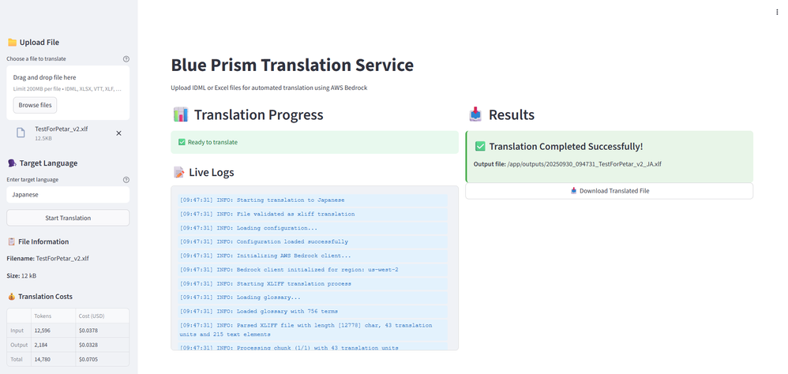The height and width of the screenshot is (374, 788).
Task: Click the help icon beside file chooser
Action: pyautogui.click(x=126, y=59)
